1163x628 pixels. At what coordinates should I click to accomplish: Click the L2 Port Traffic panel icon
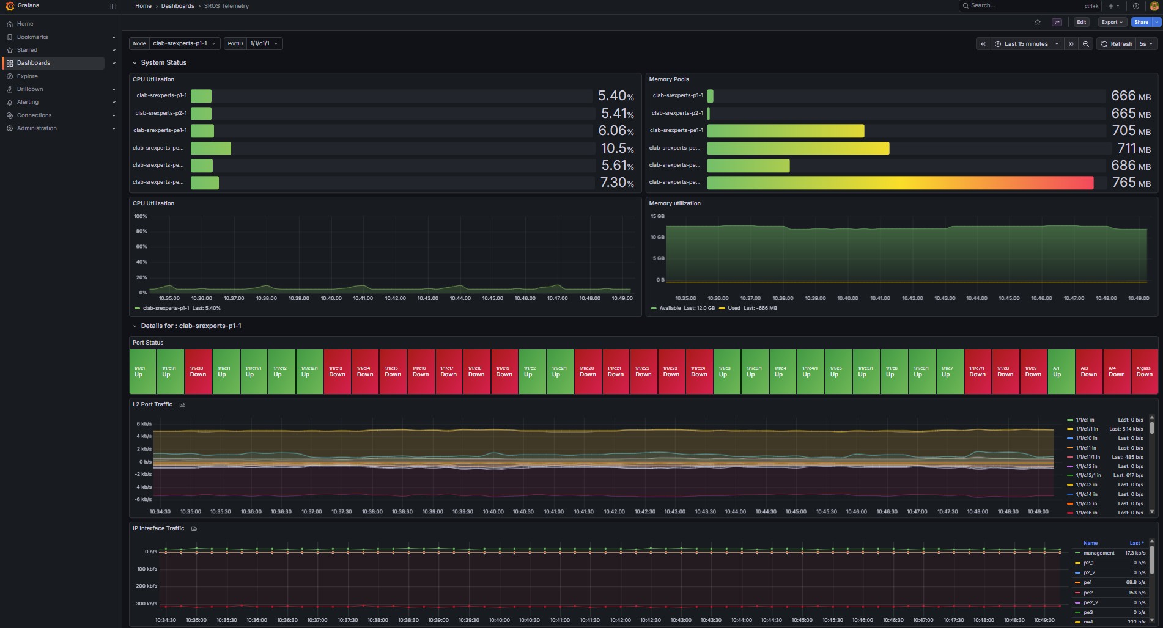tap(182, 405)
